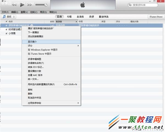Choose 用所选内容新建播放列表(F)

(x=51, y=84)
